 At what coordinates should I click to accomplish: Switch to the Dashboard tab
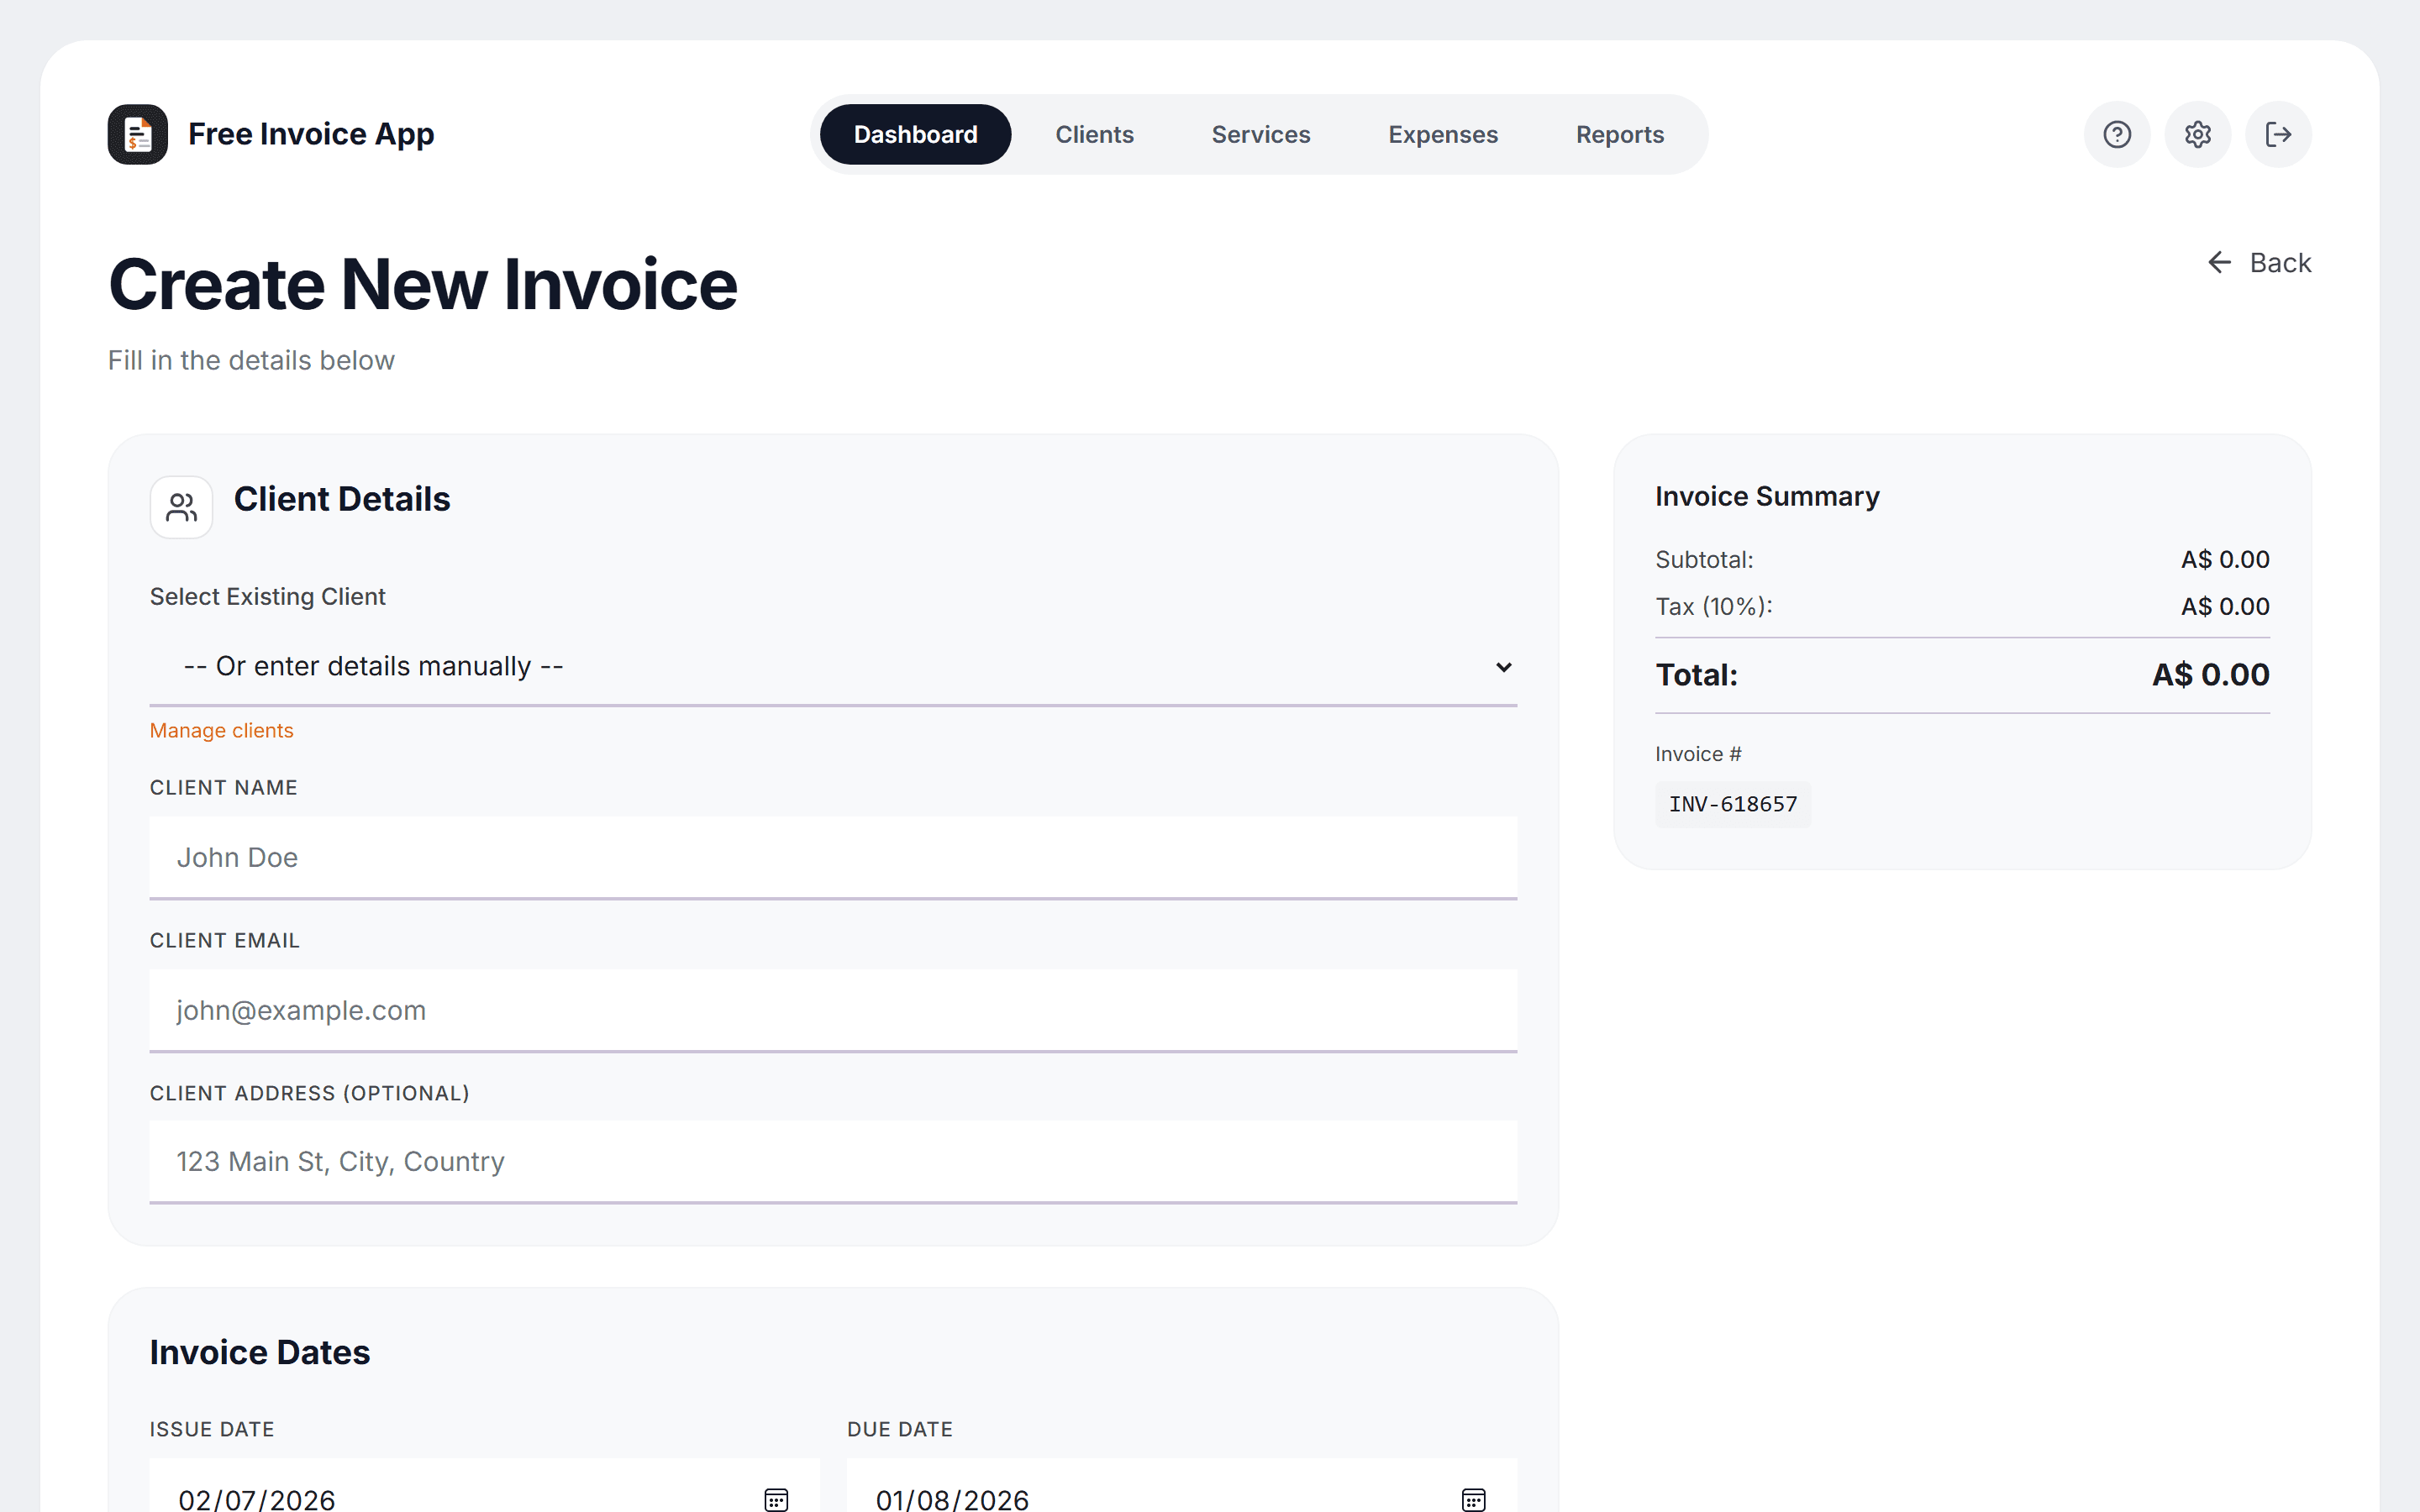[915, 134]
